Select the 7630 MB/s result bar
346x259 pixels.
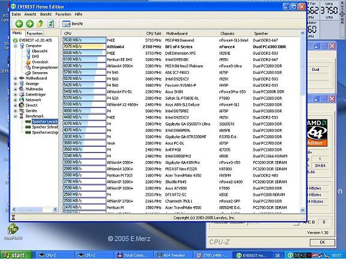tap(84, 40)
